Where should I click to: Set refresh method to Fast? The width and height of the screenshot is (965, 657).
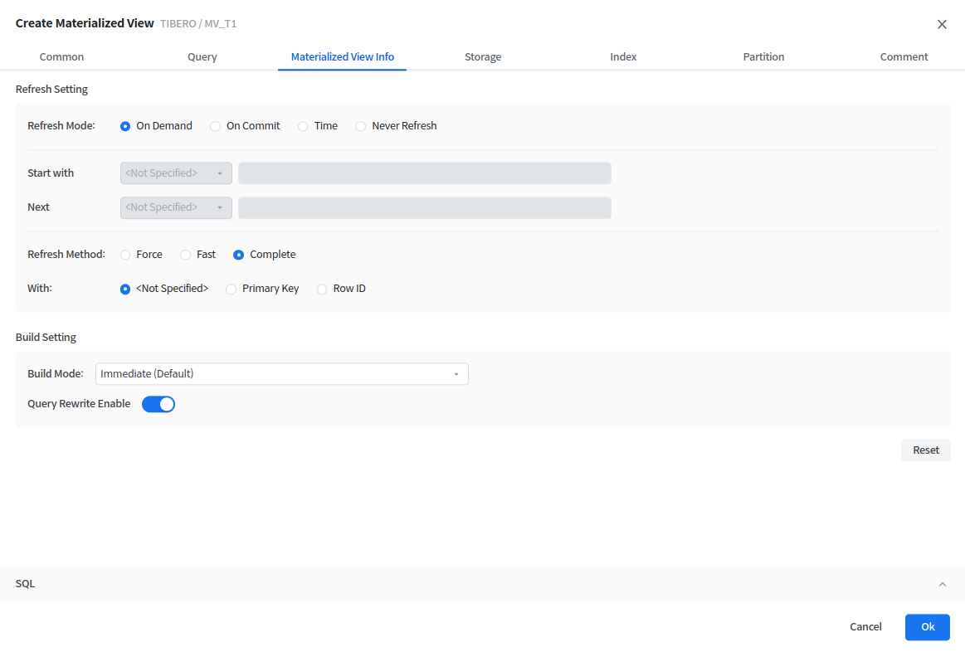(x=186, y=255)
